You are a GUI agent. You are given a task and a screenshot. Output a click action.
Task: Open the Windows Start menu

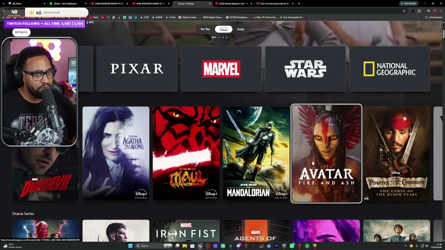click(x=130, y=246)
